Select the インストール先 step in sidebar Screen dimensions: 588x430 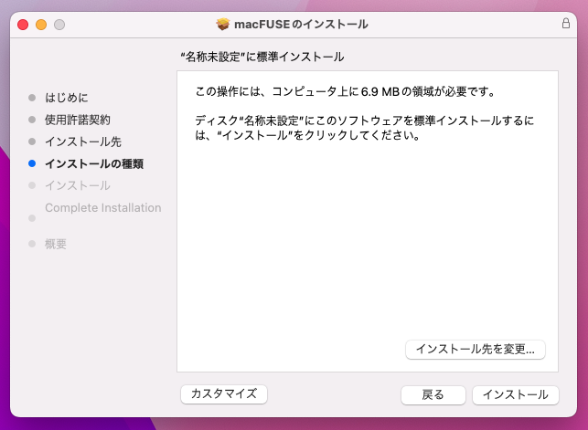(82, 142)
